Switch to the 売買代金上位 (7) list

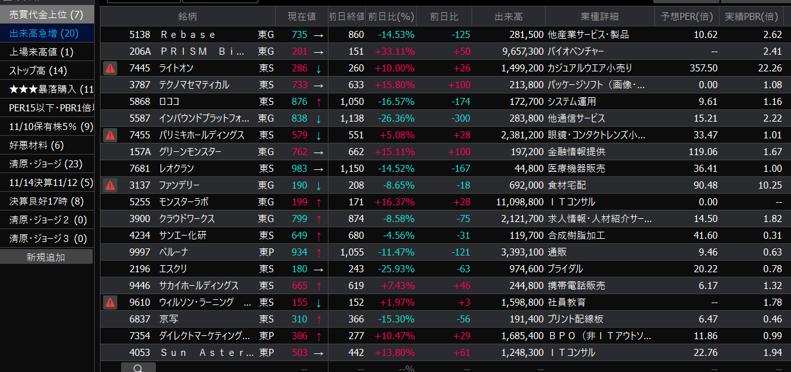pos(46,14)
